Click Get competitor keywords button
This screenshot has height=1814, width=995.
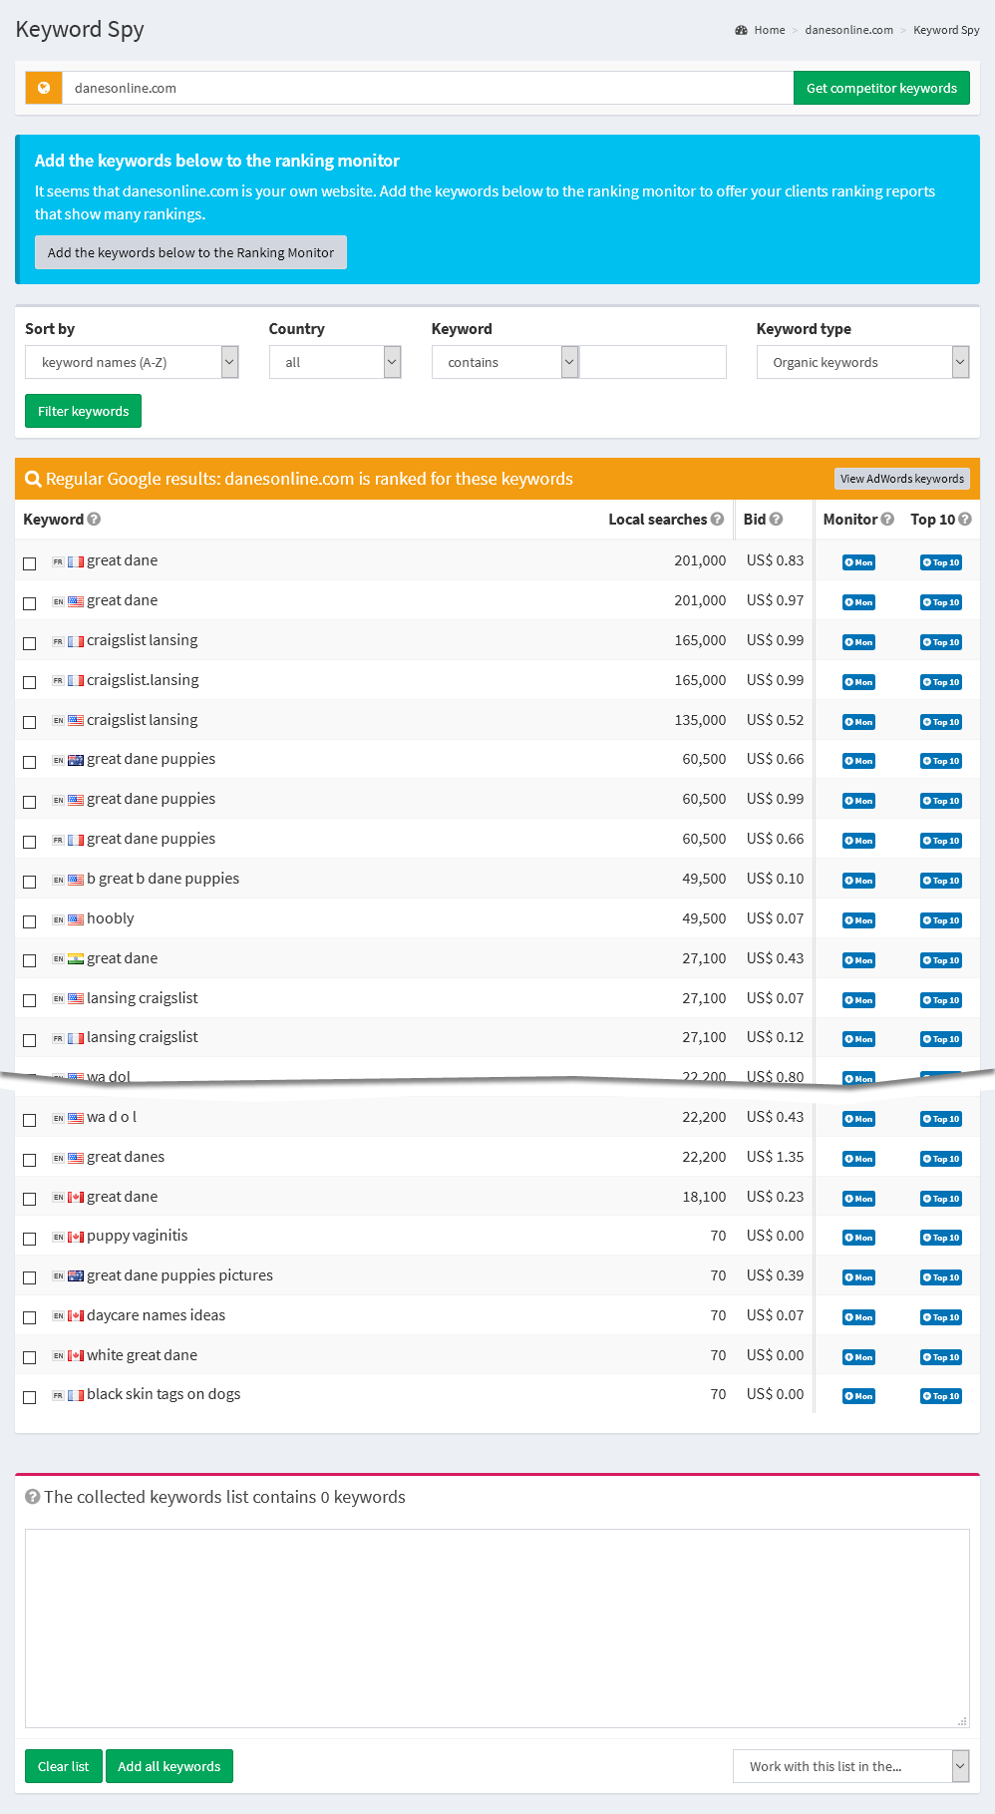pos(881,88)
